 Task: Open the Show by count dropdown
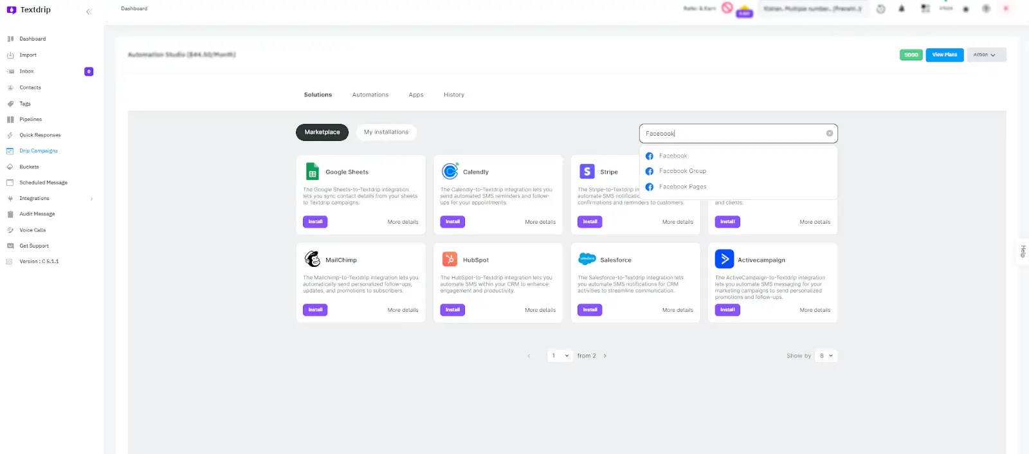click(826, 356)
